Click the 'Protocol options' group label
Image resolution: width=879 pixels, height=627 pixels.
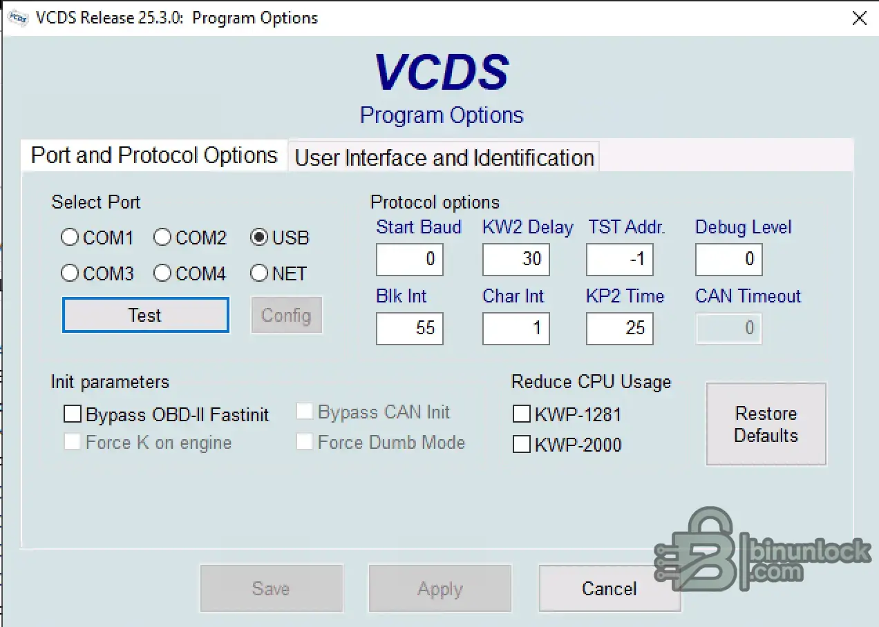(435, 202)
